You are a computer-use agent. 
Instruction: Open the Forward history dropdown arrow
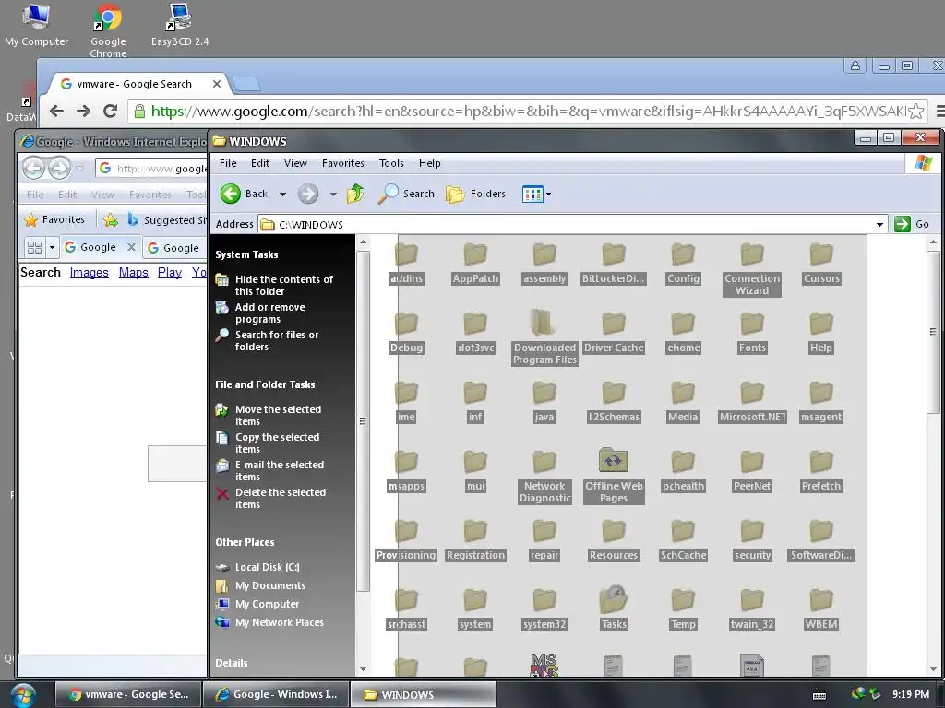(x=333, y=194)
